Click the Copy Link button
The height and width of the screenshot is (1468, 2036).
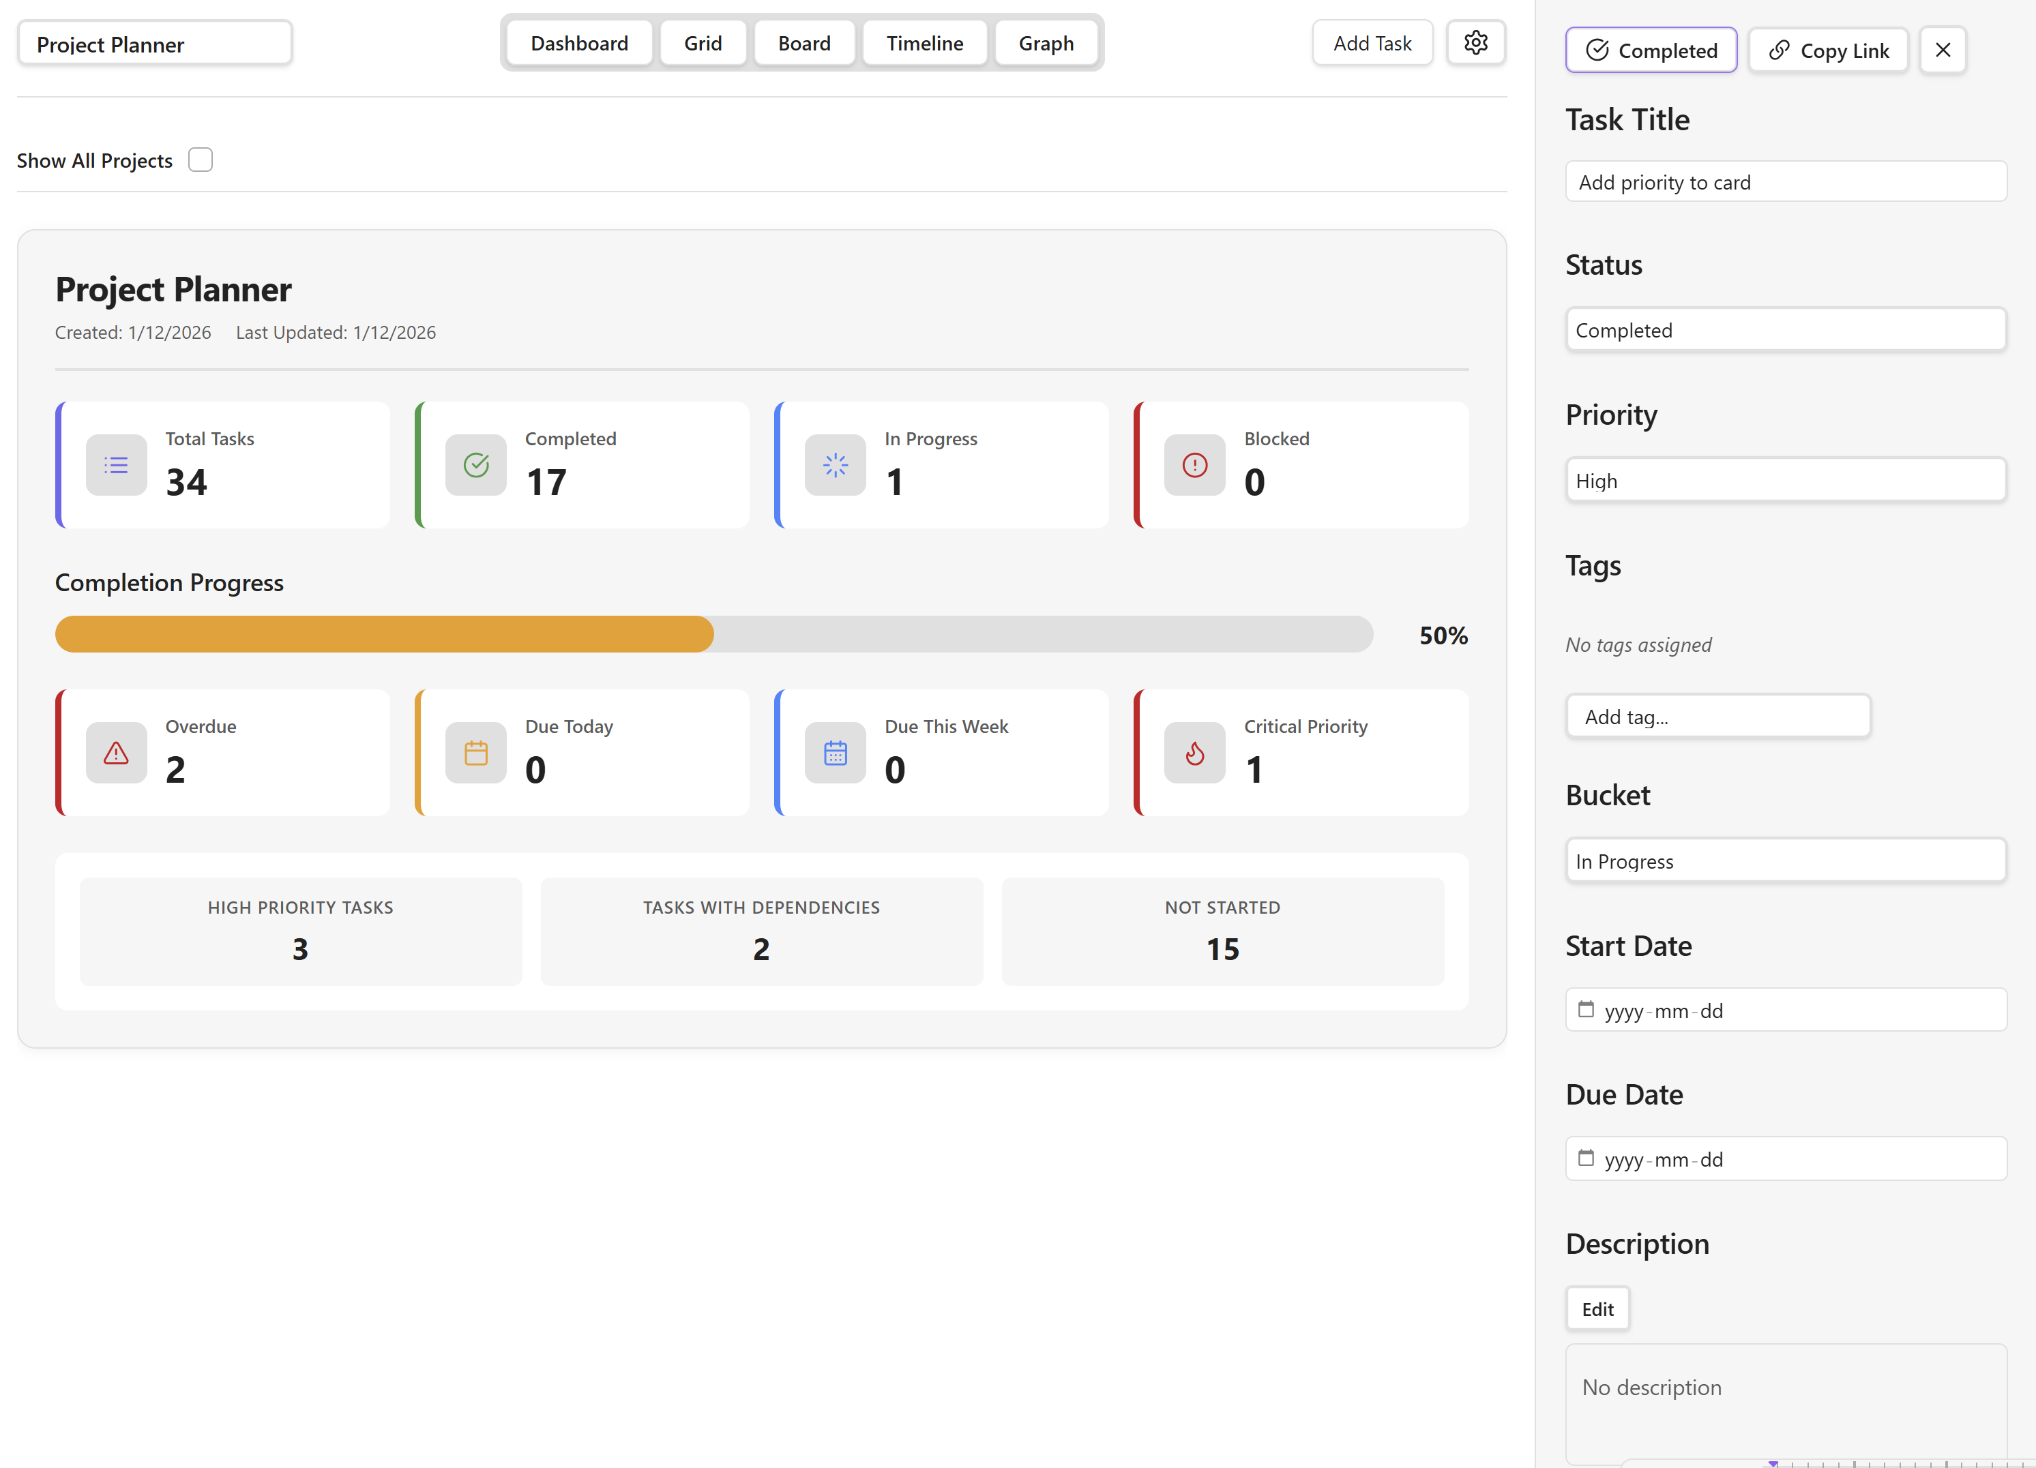click(x=1828, y=50)
